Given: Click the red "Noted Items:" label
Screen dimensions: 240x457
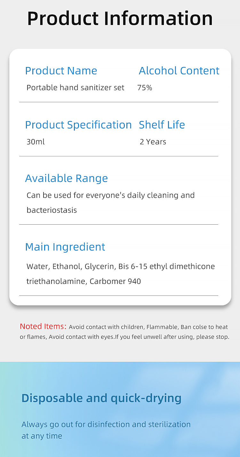Looking at the screenshot, I should point(43,327).
